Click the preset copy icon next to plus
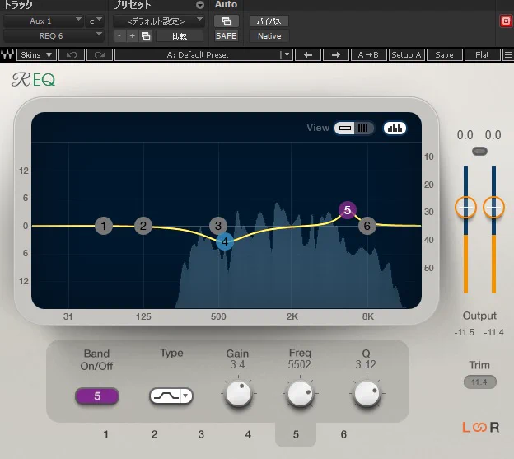The image size is (514, 459). tap(146, 36)
